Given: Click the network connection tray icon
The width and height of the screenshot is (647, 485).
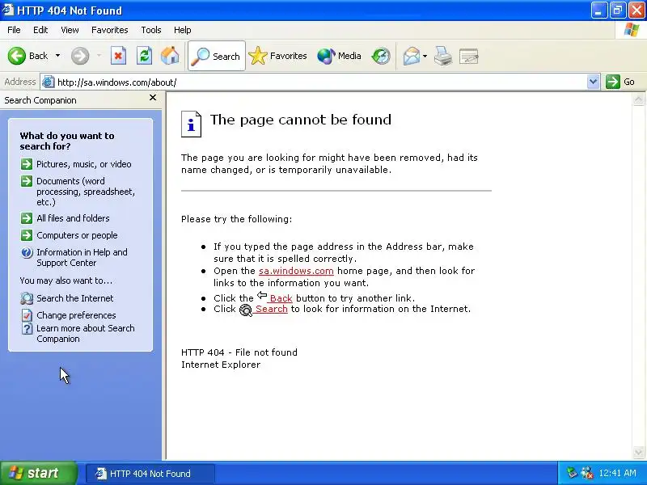Looking at the screenshot, I should click(586, 473).
